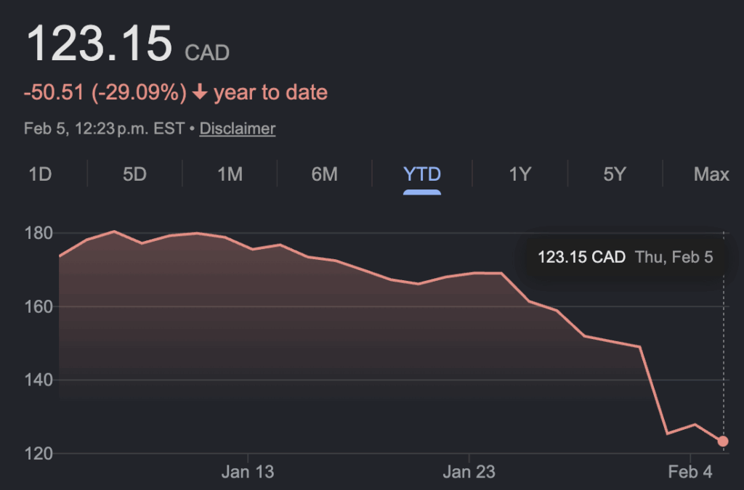Open the 6M chart view
The width and height of the screenshot is (744, 490).
click(x=324, y=174)
